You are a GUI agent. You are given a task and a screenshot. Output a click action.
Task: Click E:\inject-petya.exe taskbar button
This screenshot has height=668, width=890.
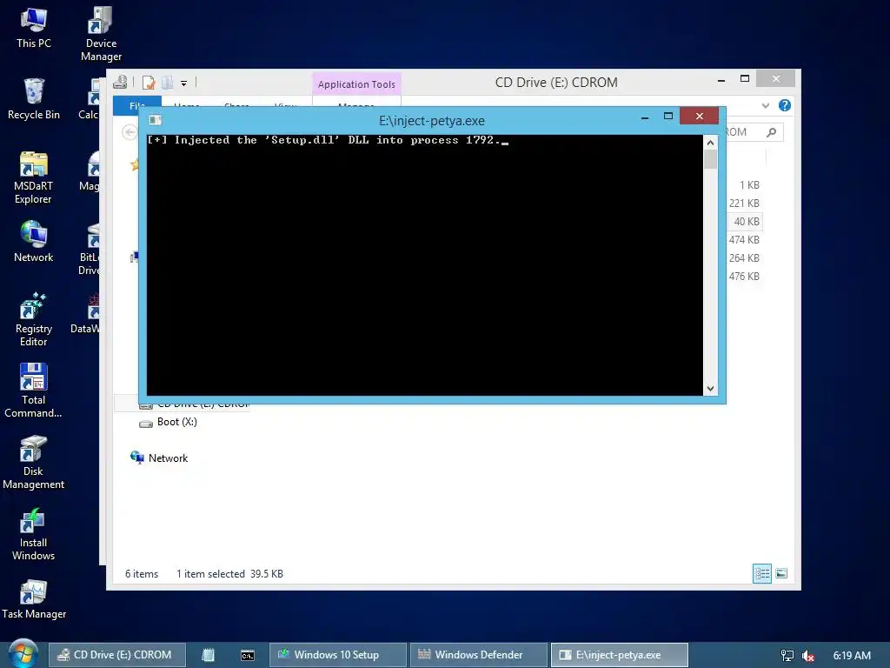tap(619, 655)
